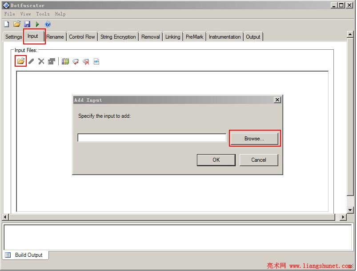
Task: Minimize the Dotfuscator window
Action: pos(334,5)
